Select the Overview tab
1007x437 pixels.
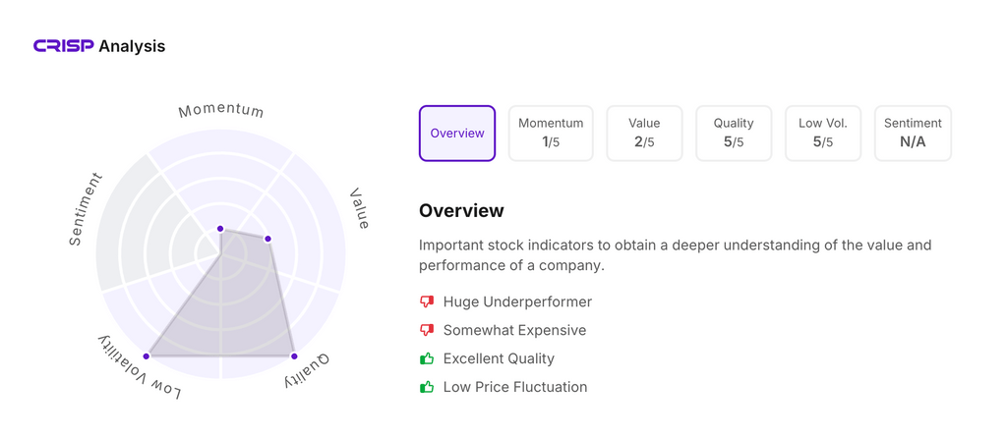(457, 134)
